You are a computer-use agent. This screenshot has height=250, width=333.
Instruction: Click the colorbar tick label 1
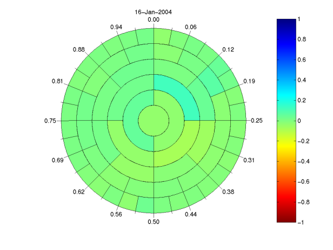click(299, 19)
